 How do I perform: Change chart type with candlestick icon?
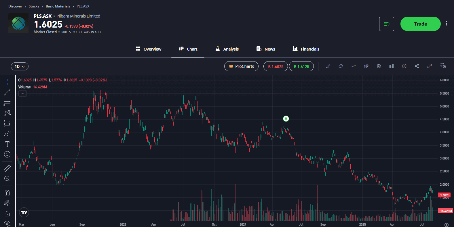pyautogui.click(x=366, y=66)
